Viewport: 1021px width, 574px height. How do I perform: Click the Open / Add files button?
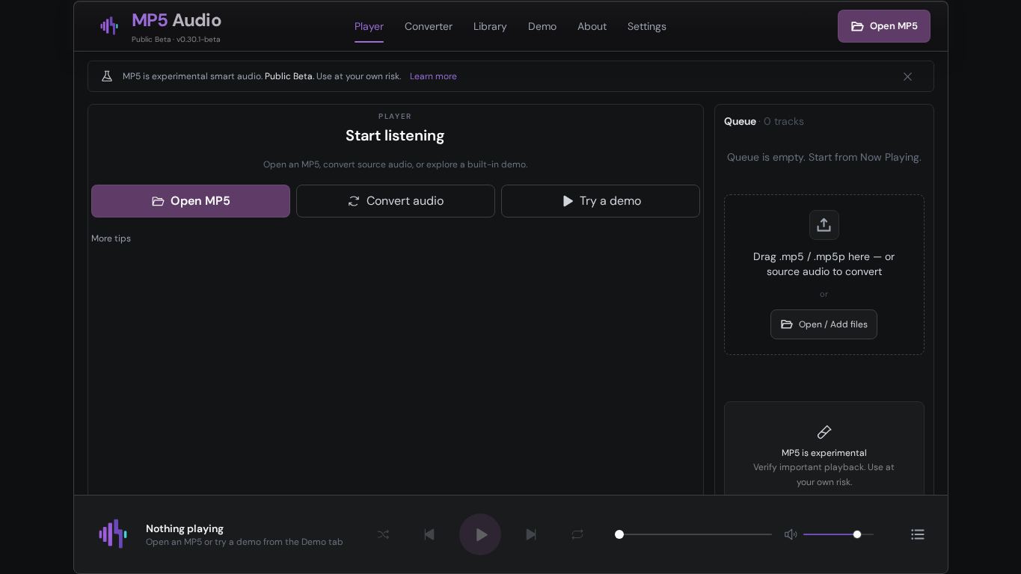[x=824, y=324]
